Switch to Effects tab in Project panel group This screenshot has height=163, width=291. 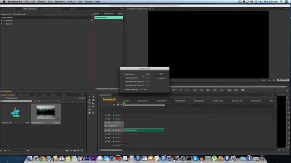[x=44, y=95]
